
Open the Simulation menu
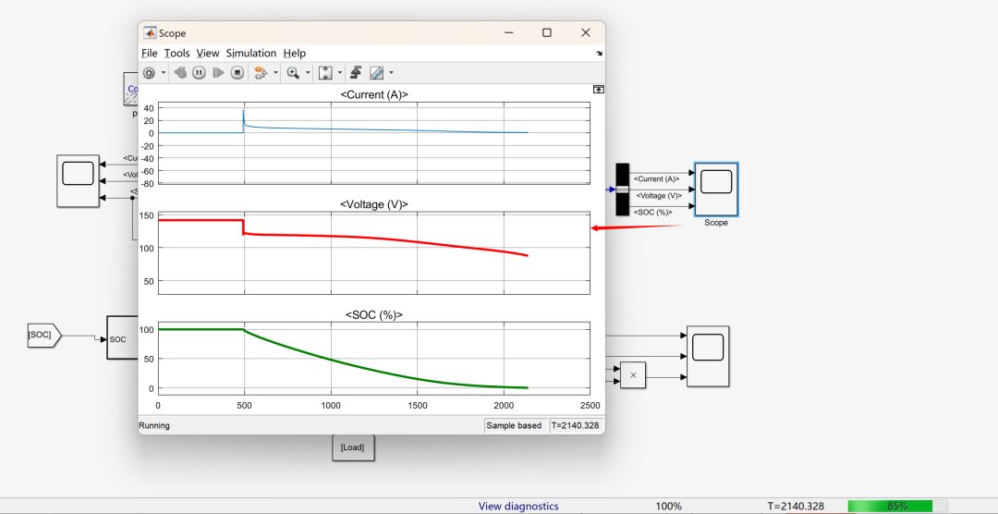click(250, 54)
